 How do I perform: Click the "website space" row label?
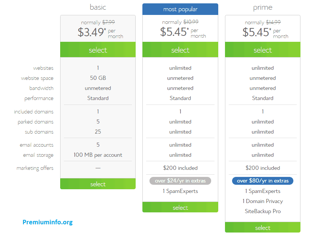click(x=37, y=78)
